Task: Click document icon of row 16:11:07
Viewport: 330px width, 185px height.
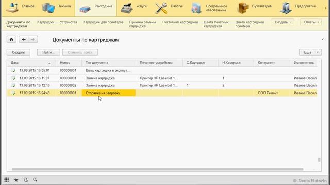Action: point(13,78)
